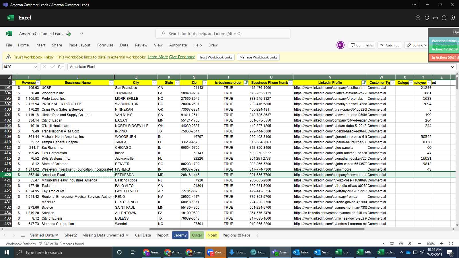Image resolution: width=459 pixels, height=258 pixels.
Task: Open the Revenue column filter dropdown
Action: point(38,83)
